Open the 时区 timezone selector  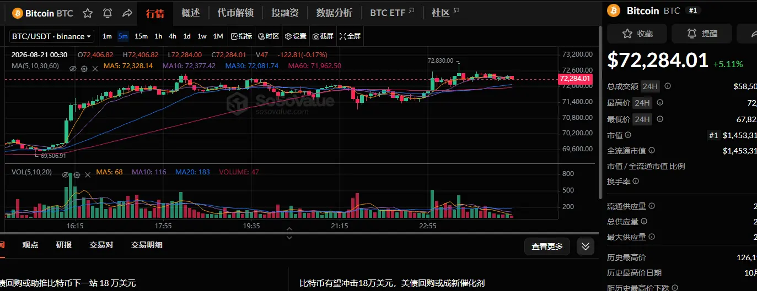click(x=269, y=36)
